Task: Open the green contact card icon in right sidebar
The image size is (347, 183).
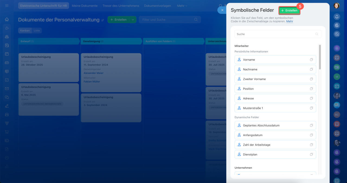Action: (x=337, y=67)
